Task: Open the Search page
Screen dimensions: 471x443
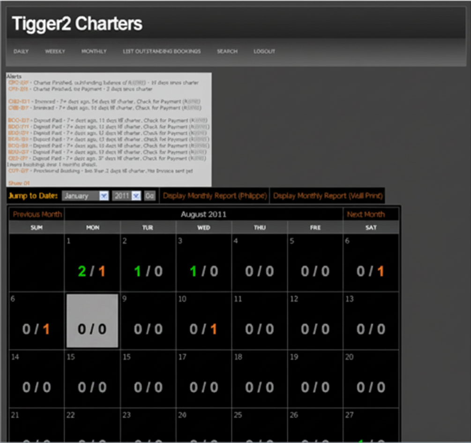Action: (x=227, y=52)
